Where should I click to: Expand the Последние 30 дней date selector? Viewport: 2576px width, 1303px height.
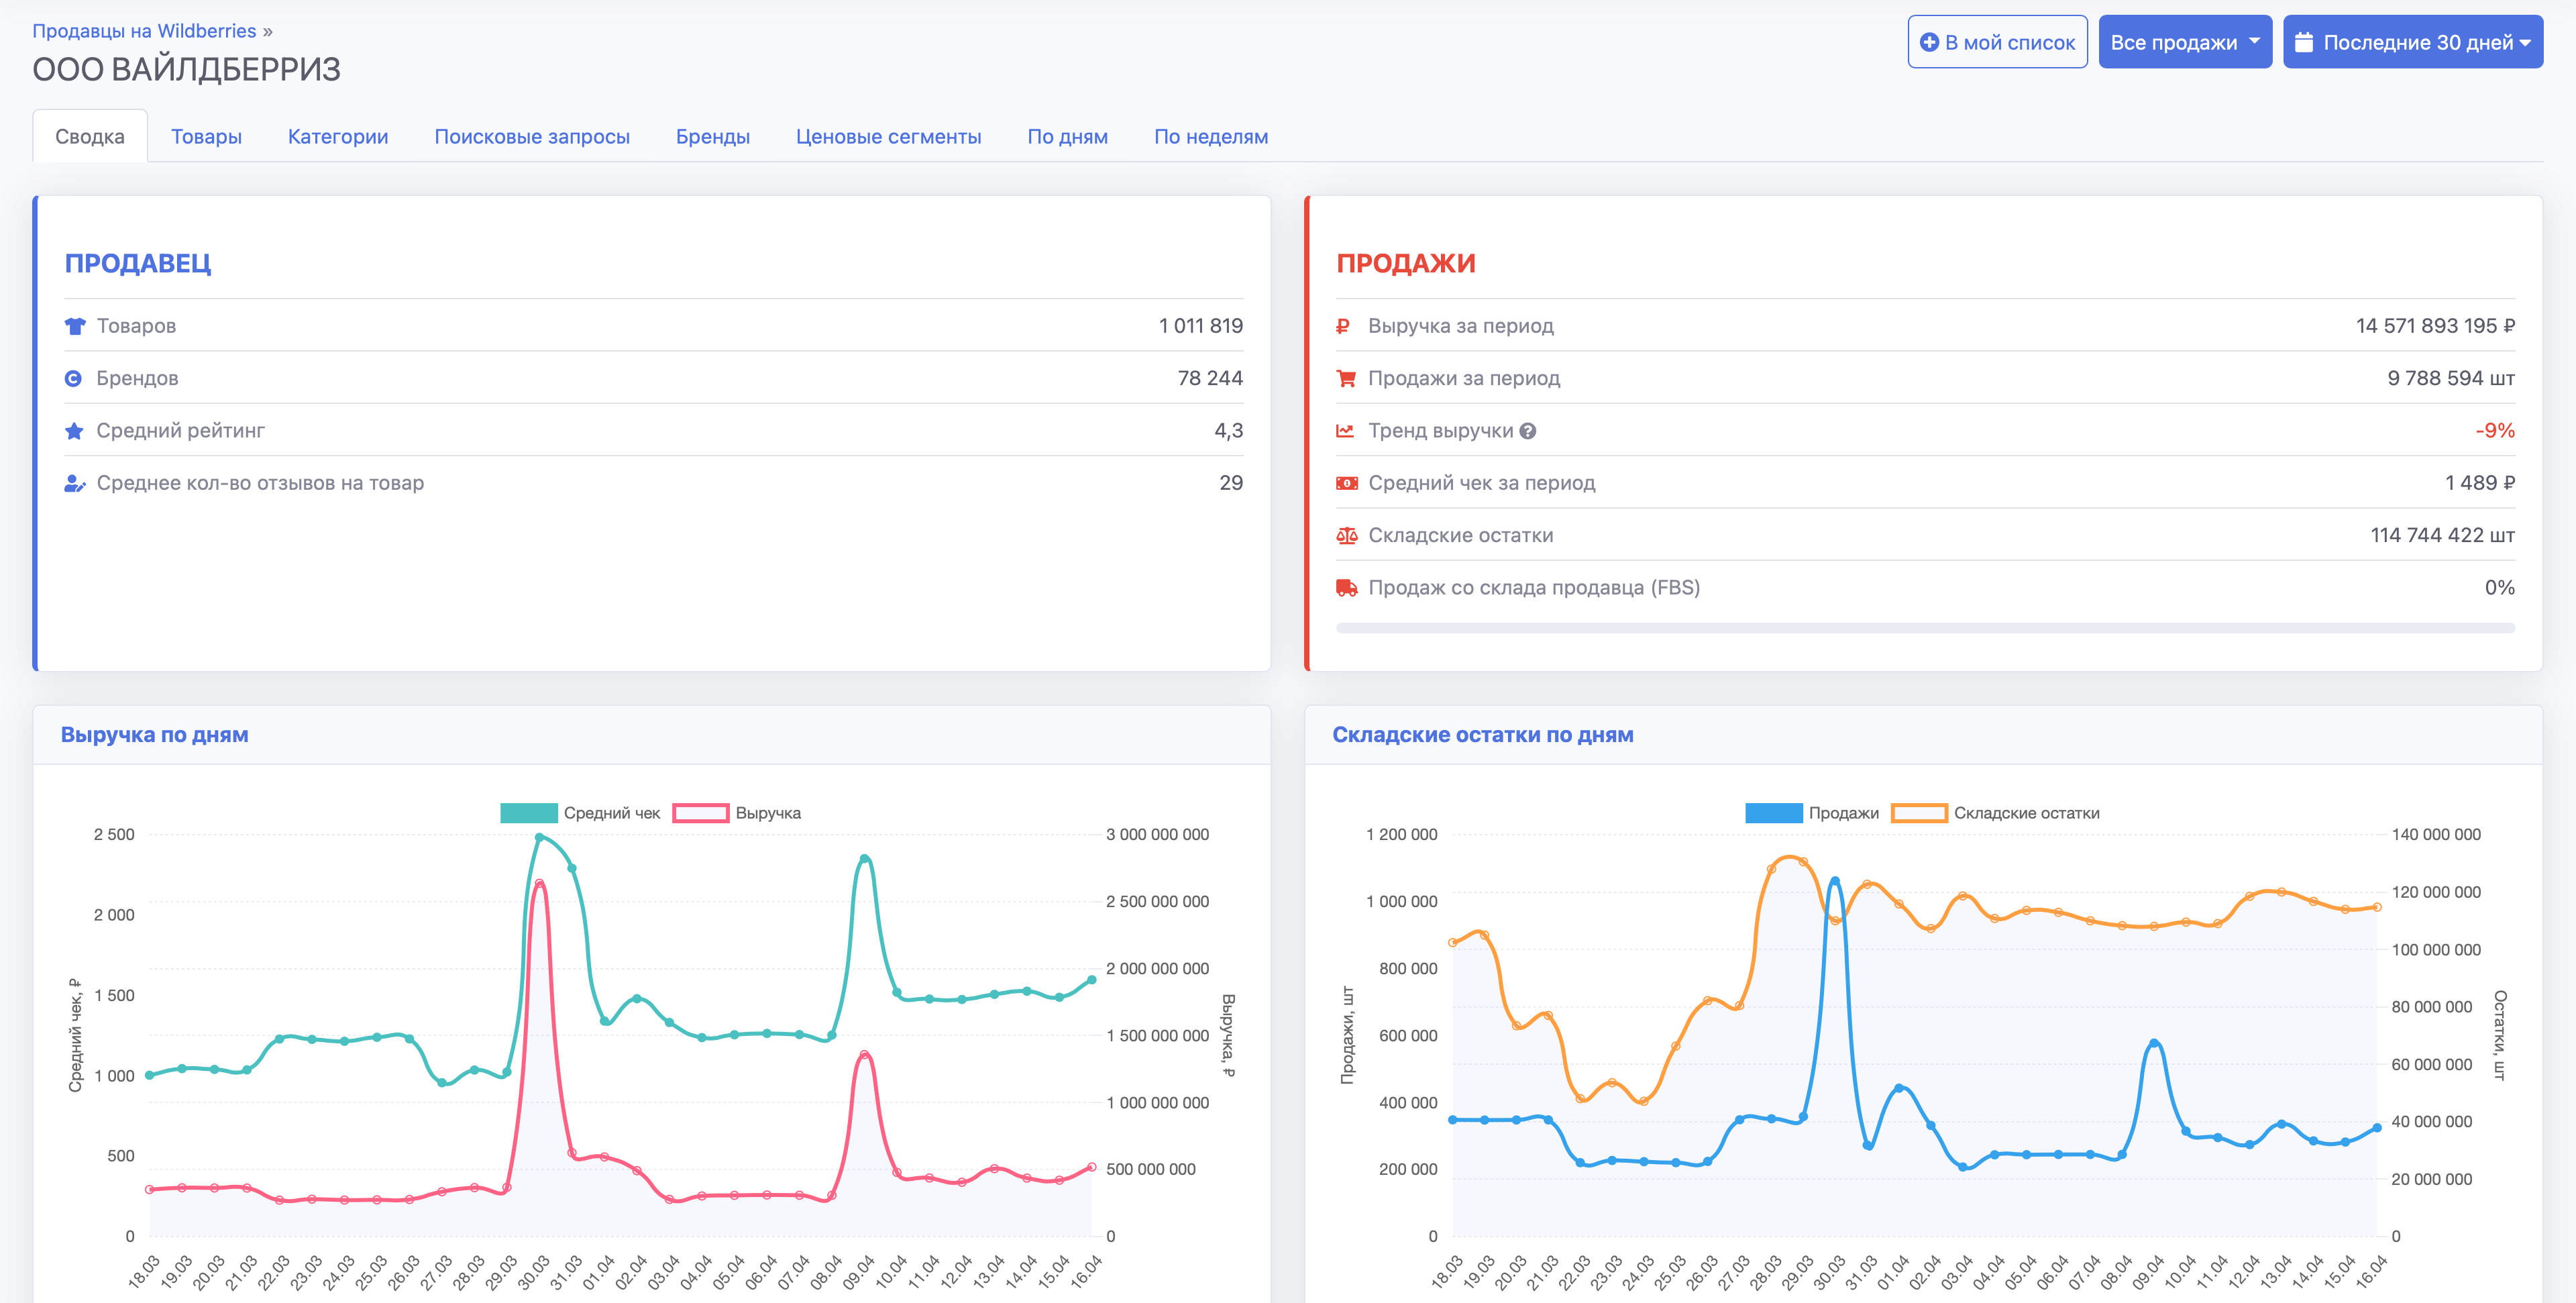(x=2412, y=41)
